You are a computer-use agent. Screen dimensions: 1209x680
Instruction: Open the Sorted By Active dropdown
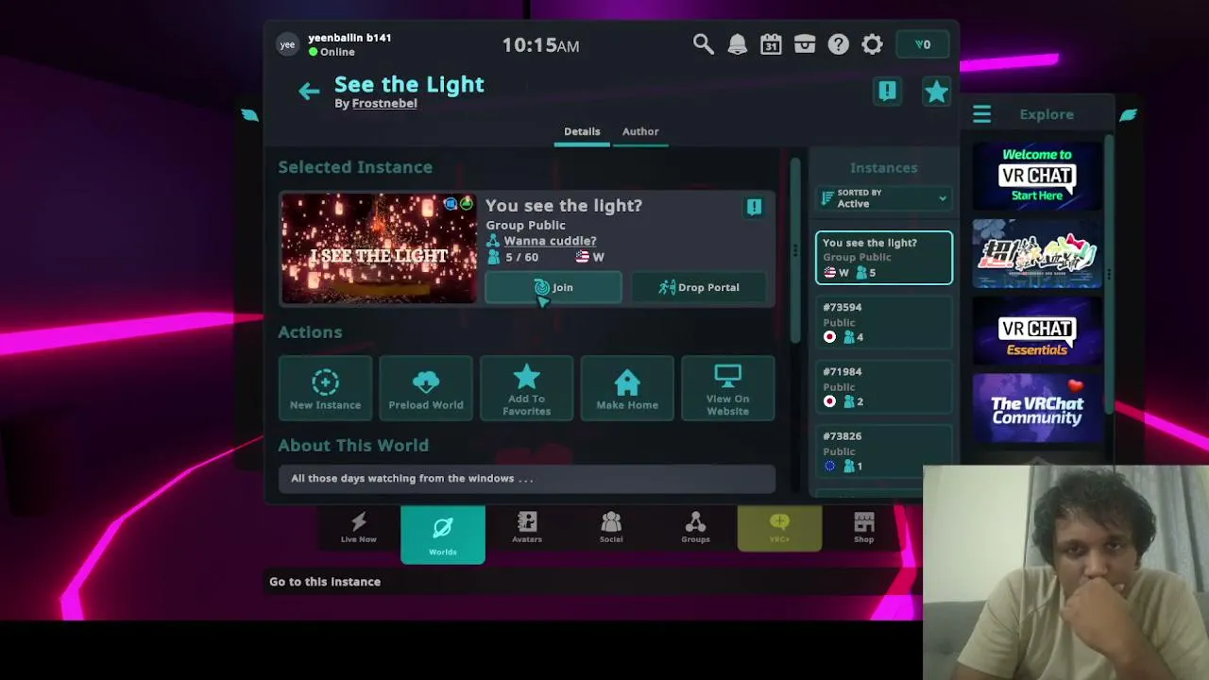coord(884,198)
